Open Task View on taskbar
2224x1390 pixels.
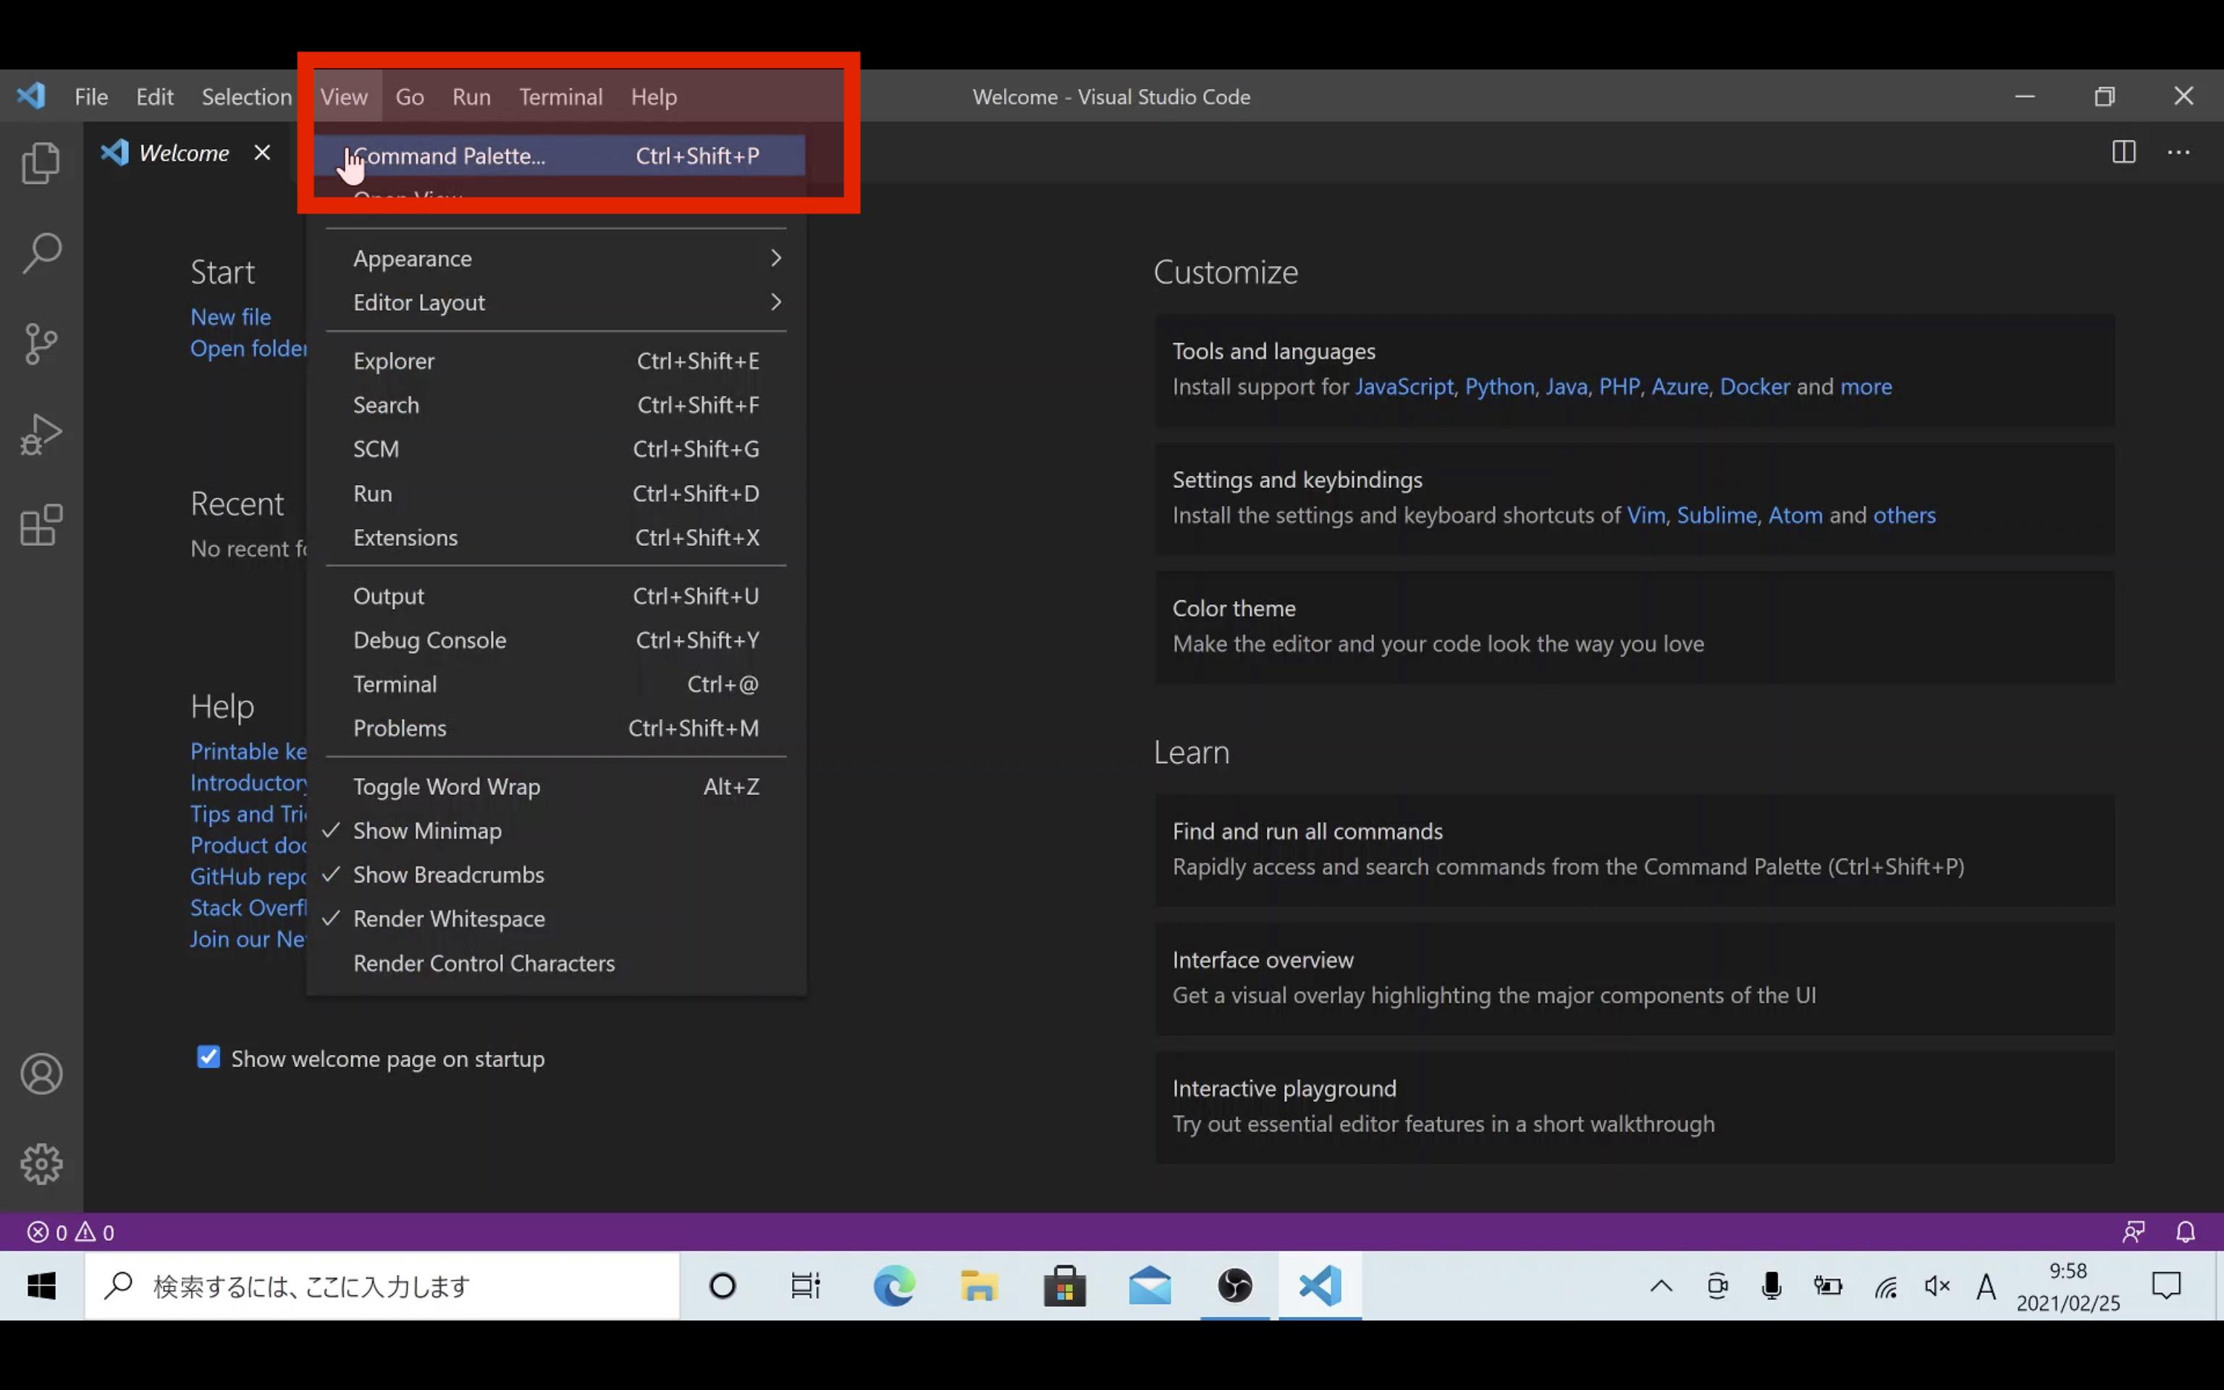[x=806, y=1285]
